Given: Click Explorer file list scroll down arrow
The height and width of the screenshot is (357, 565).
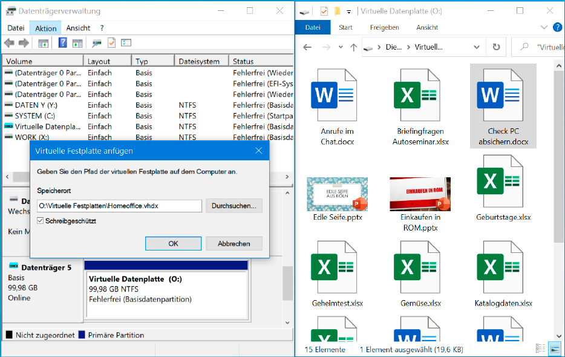Looking at the screenshot, I should pyautogui.click(x=558, y=336).
